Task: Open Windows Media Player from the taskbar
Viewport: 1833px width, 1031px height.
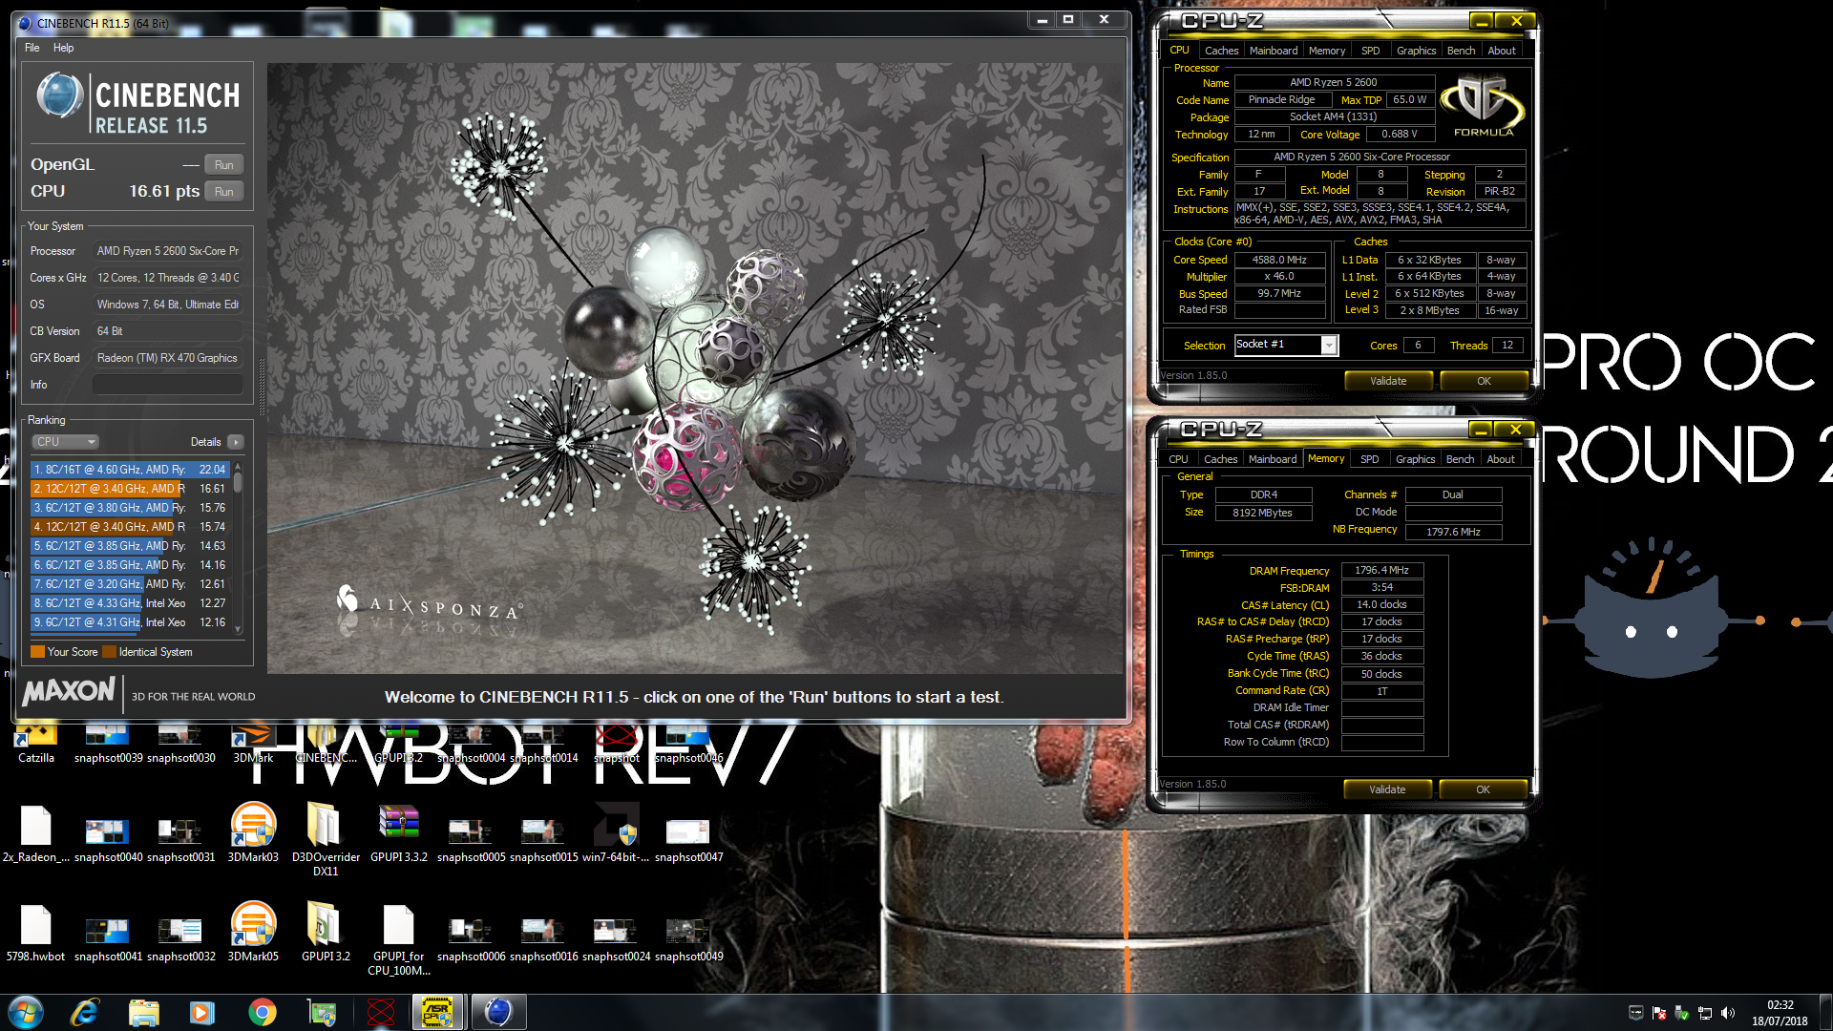Action: [202, 1012]
